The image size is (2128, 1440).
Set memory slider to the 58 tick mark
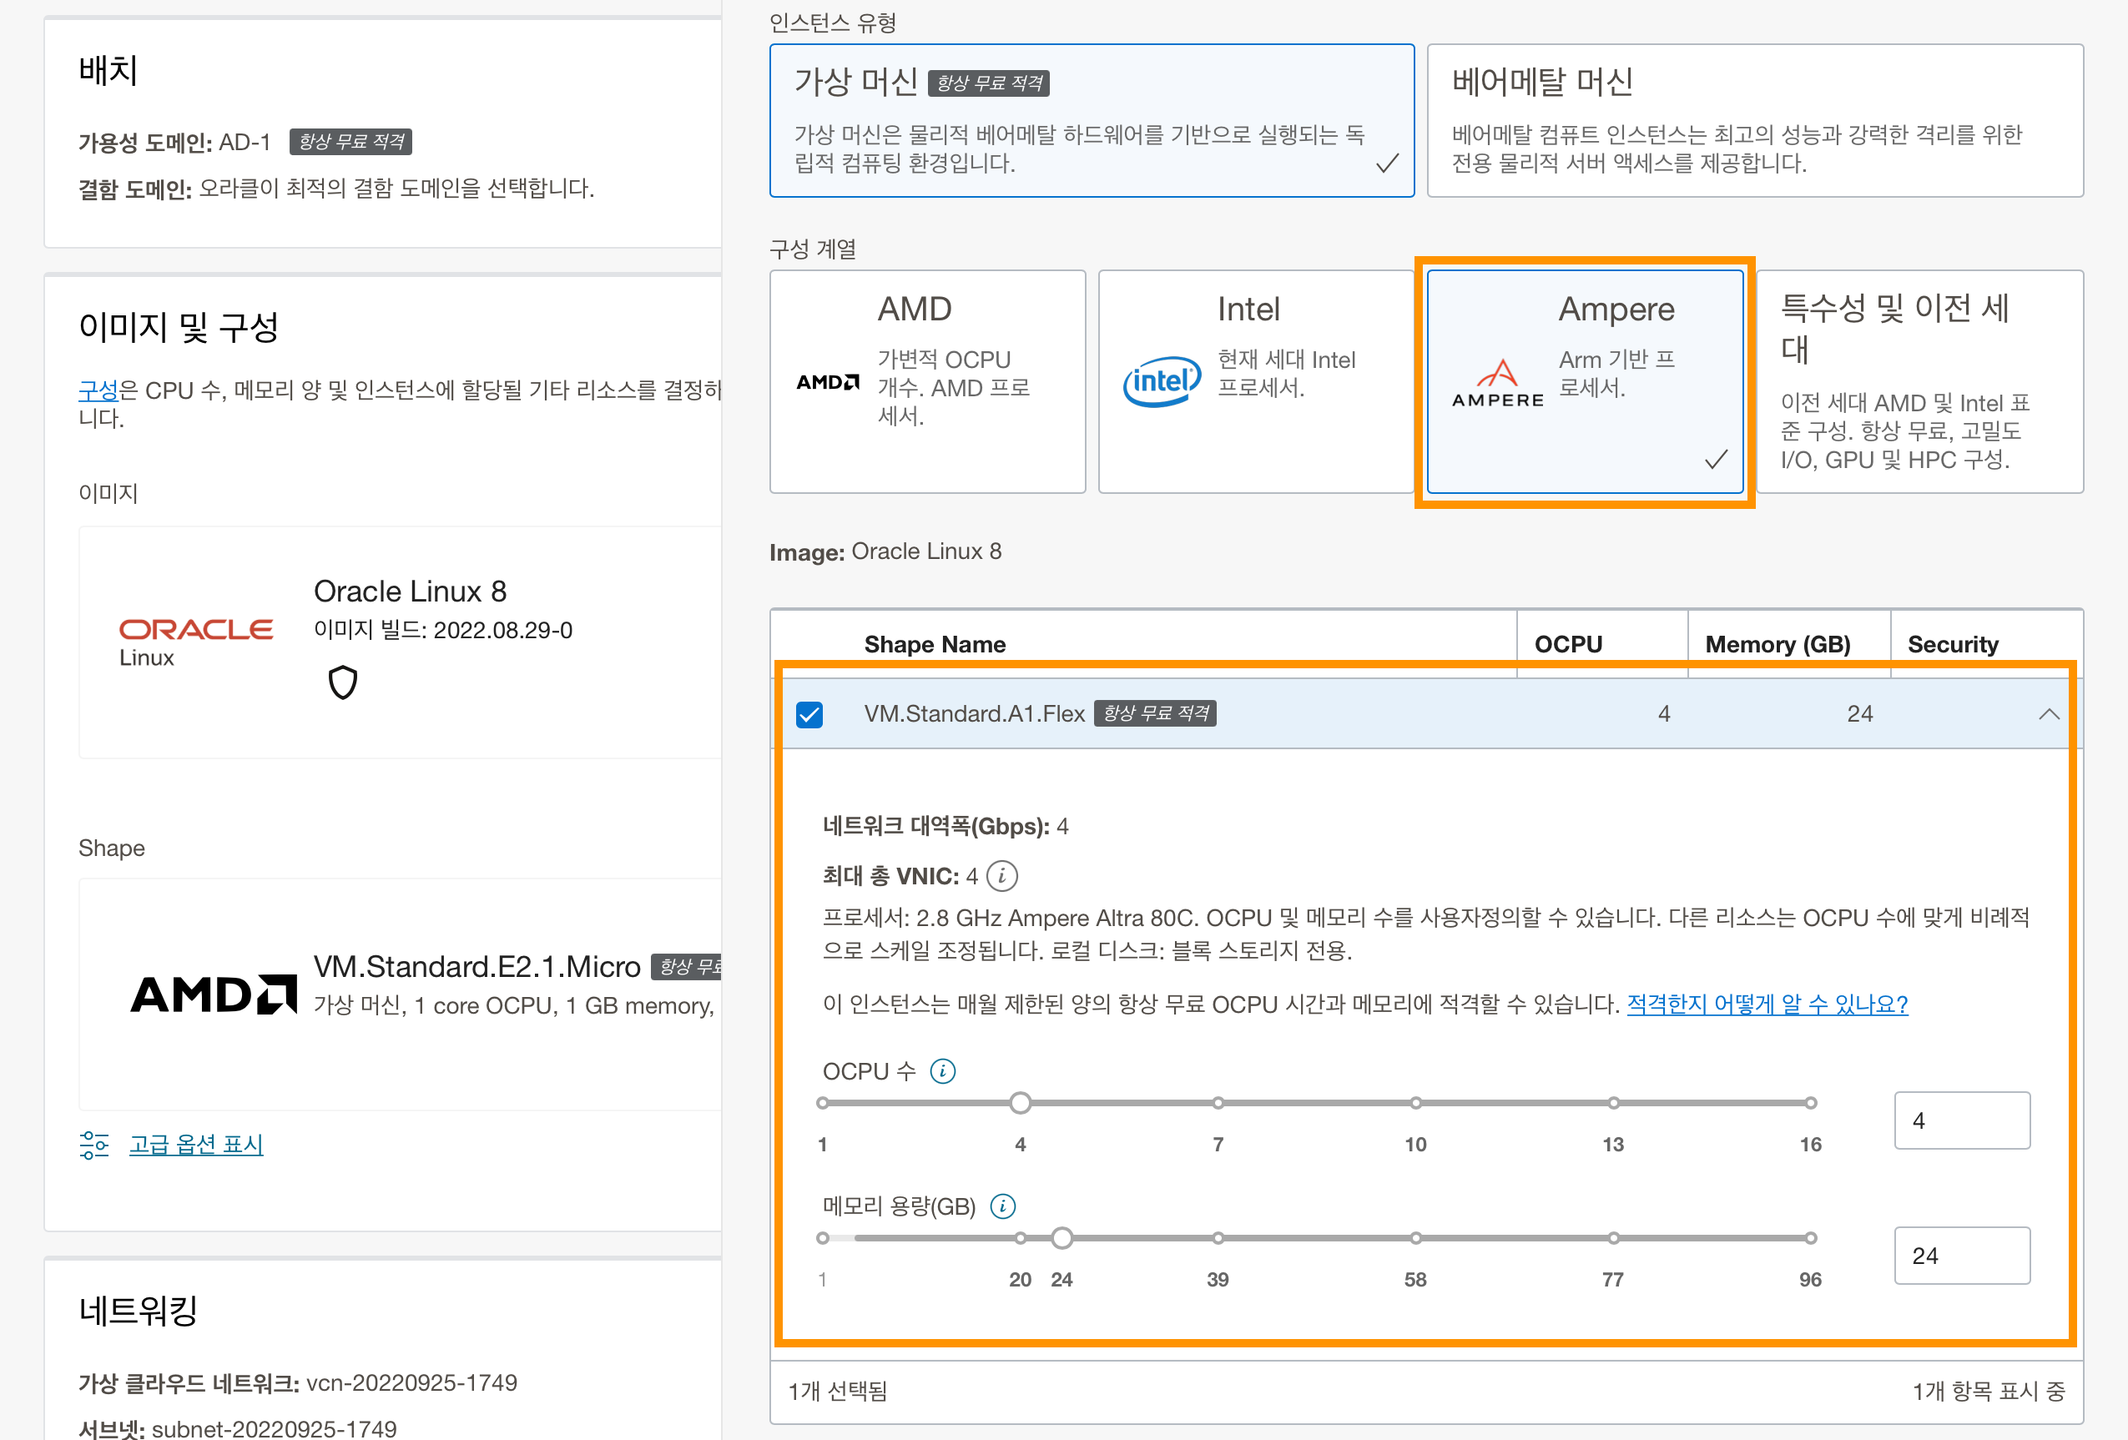(1415, 1239)
